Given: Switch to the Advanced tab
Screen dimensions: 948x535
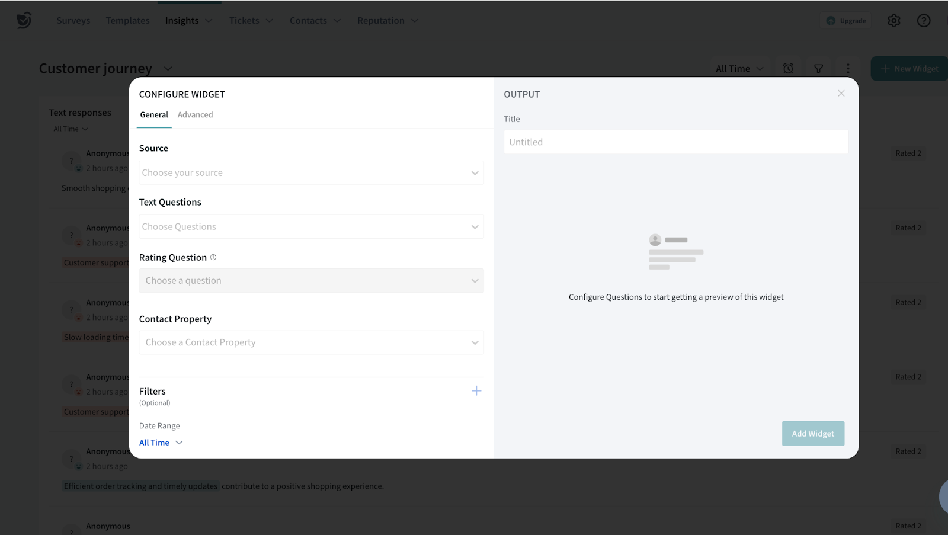Looking at the screenshot, I should click(195, 115).
